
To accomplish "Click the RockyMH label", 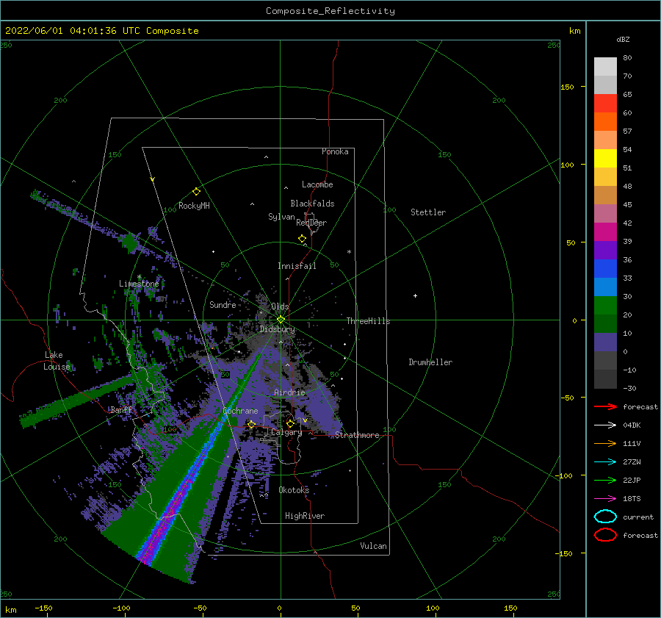I will [x=194, y=206].
